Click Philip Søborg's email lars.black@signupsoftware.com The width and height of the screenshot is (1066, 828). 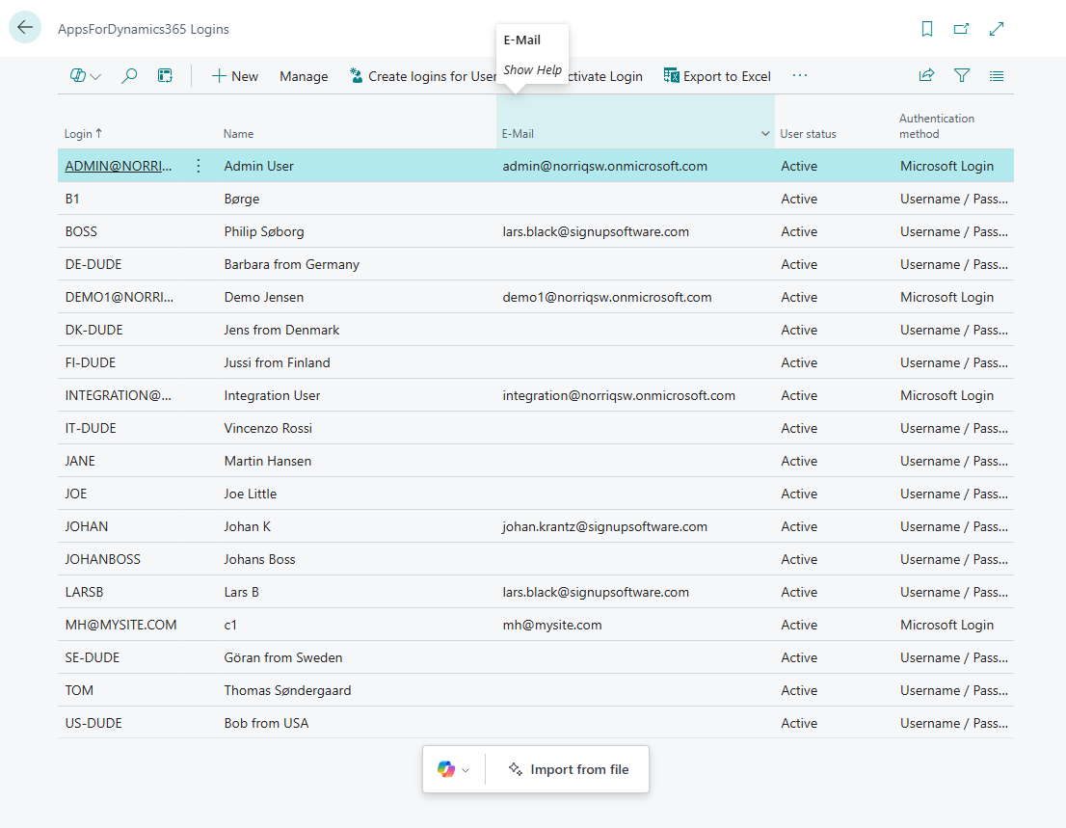[596, 231]
